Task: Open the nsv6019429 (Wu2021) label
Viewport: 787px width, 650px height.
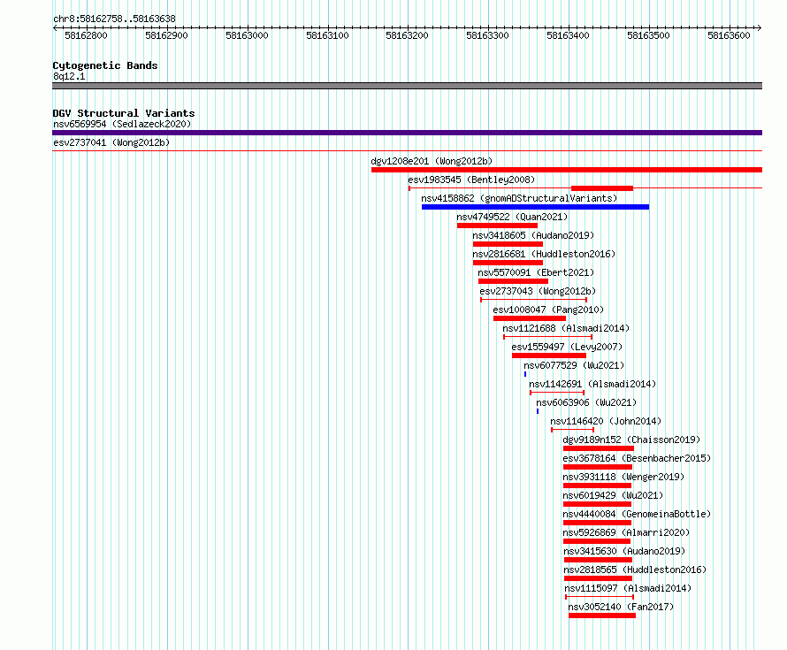Action: pyautogui.click(x=613, y=495)
